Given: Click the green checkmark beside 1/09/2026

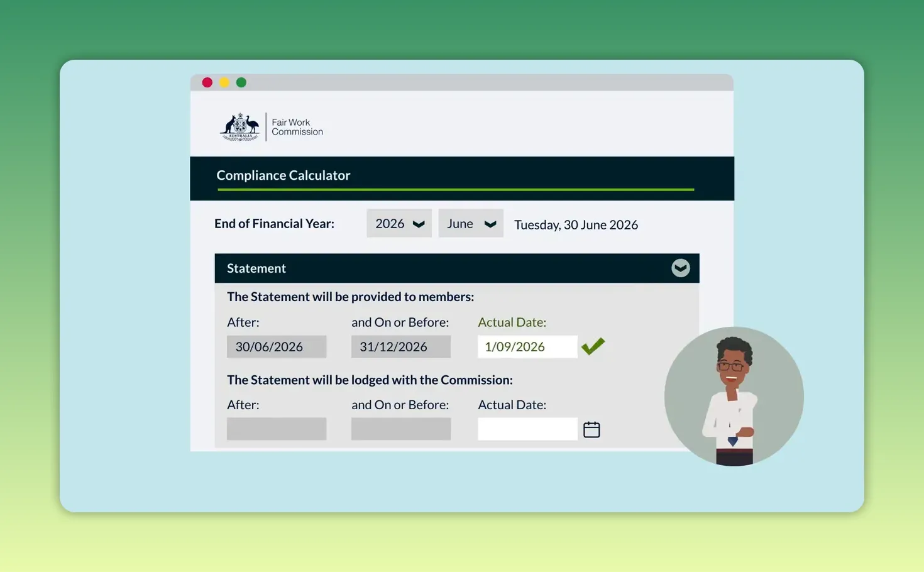Looking at the screenshot, I should (593, 346).
